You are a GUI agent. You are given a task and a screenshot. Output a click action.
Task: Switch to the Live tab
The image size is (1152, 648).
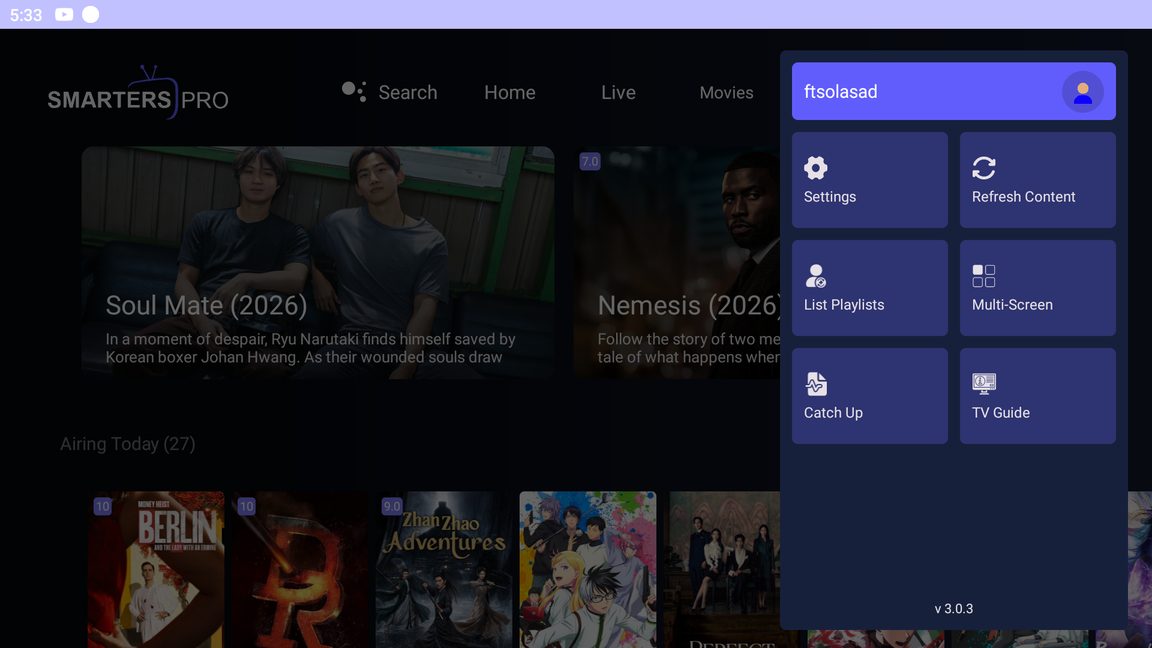(619, 92)
